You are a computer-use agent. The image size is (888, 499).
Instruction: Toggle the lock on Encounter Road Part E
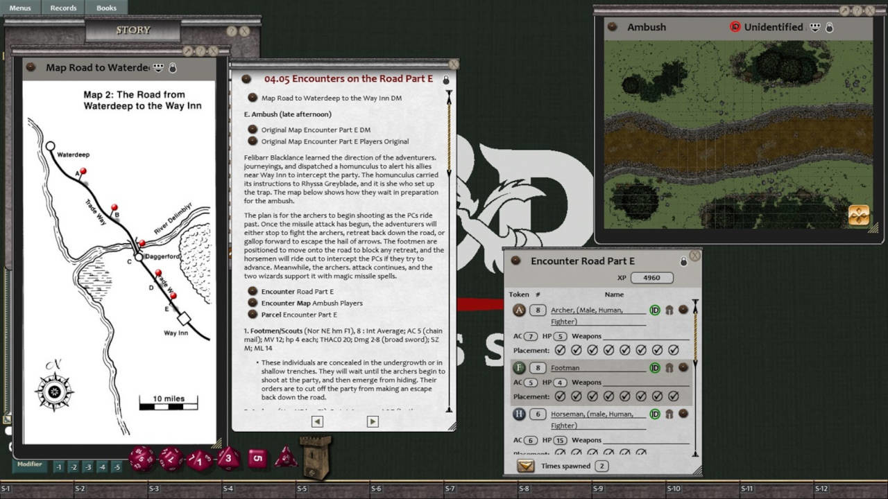tap(685, 260)
